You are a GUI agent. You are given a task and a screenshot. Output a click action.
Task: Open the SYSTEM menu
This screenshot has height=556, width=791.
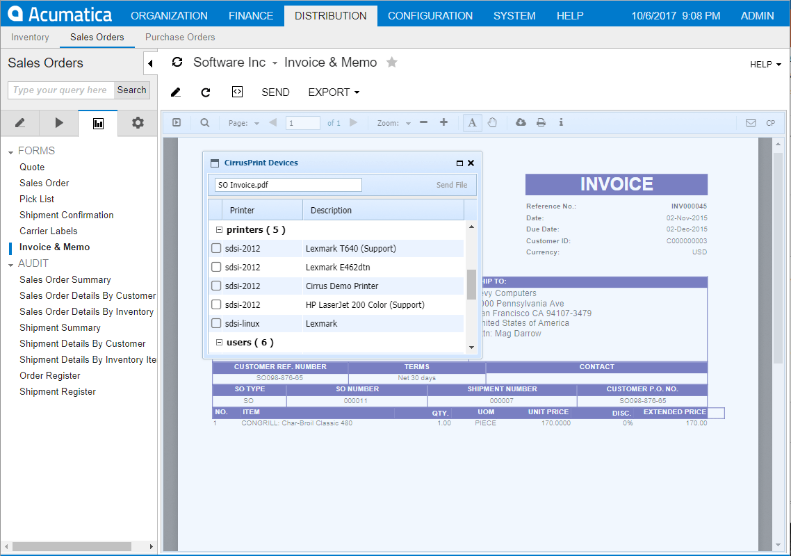(x=514, y=16)
